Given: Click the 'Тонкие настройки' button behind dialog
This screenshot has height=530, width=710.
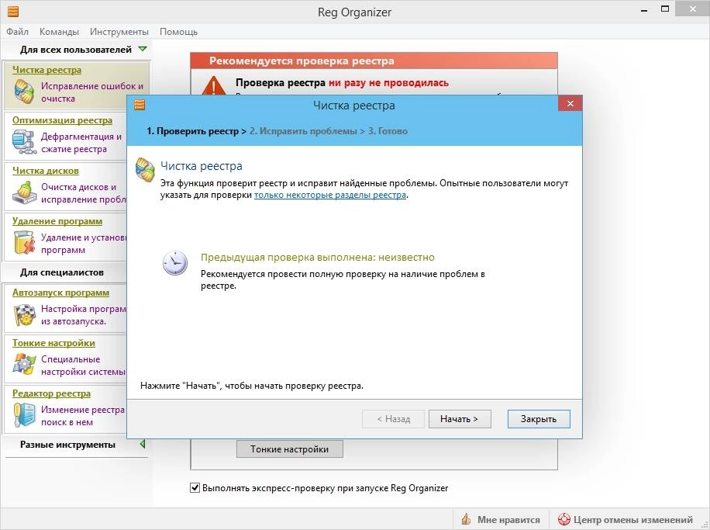Looking at the screenshot, I should point(289,449).
